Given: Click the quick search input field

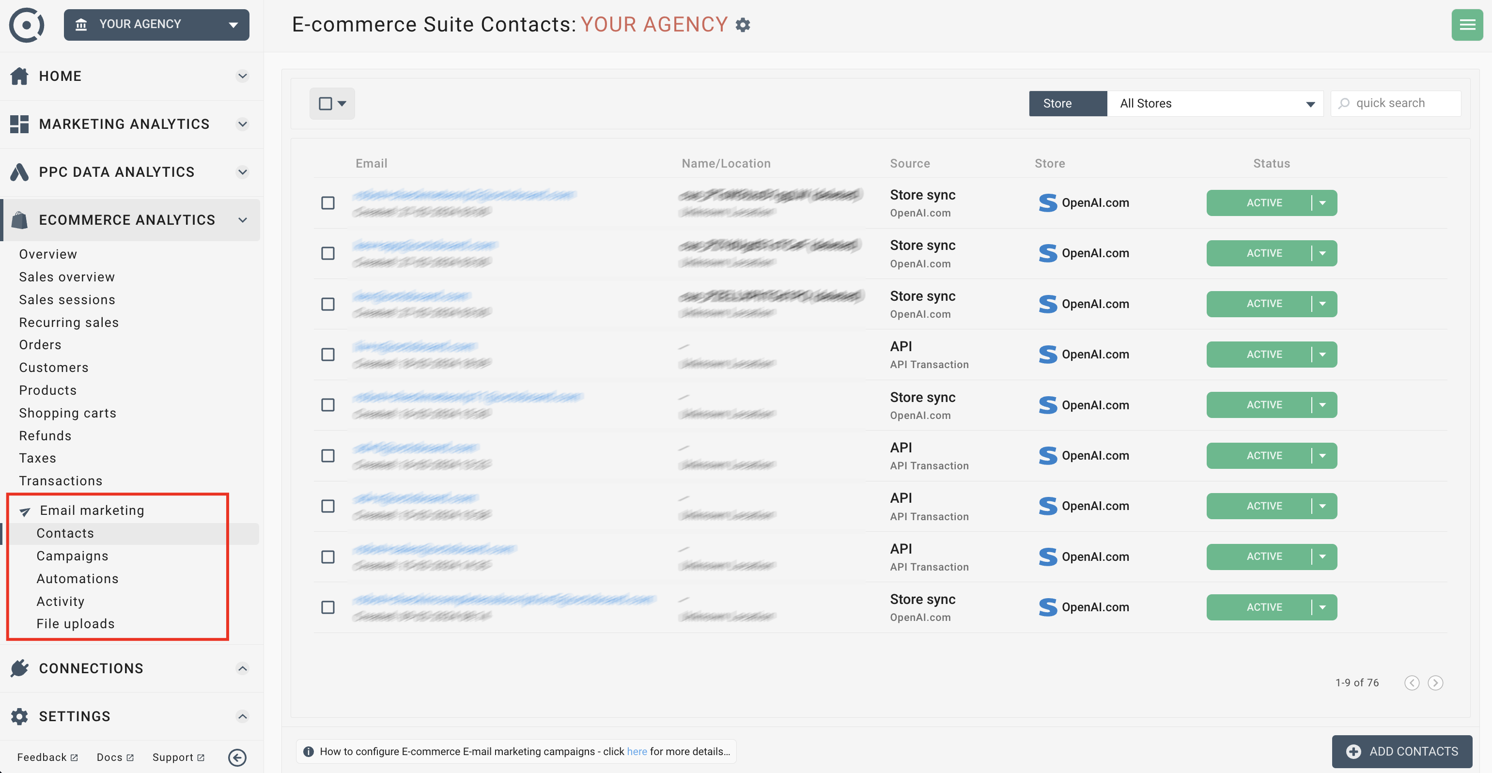Looking at the screenshot, I should [1396, 103].
